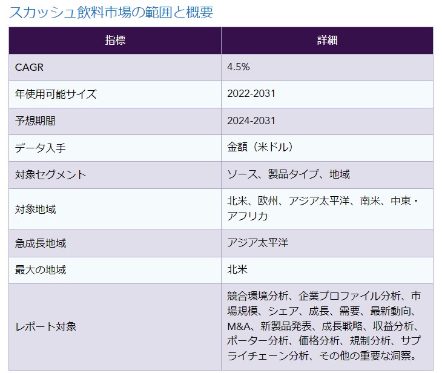Click the スカッシュ飲料市場の範囲と概要 heading
The width and height of the screenshot is (442, 373).
tap(111, 13)
